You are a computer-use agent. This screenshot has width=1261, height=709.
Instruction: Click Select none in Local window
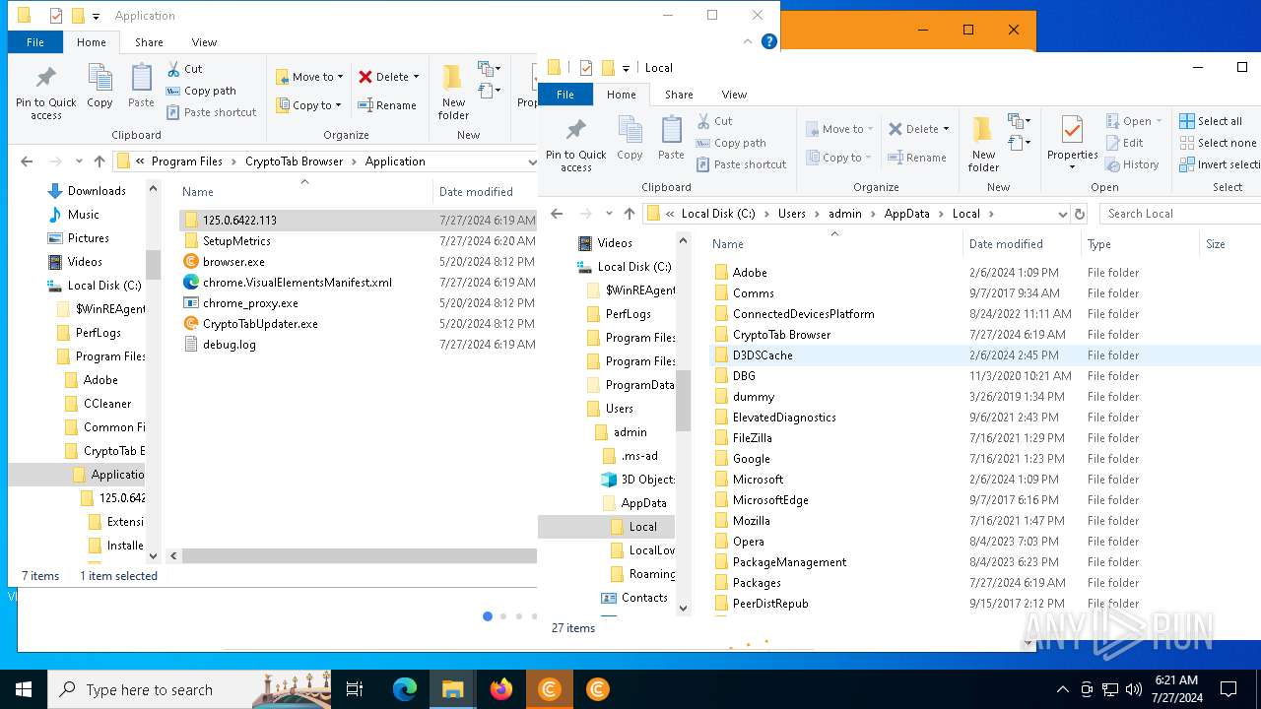tap(1218, 143)
